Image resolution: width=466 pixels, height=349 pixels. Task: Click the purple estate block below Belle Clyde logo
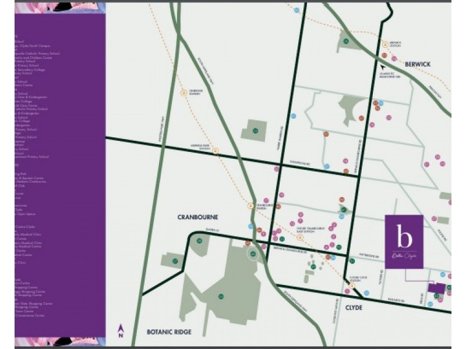point(435,288)
